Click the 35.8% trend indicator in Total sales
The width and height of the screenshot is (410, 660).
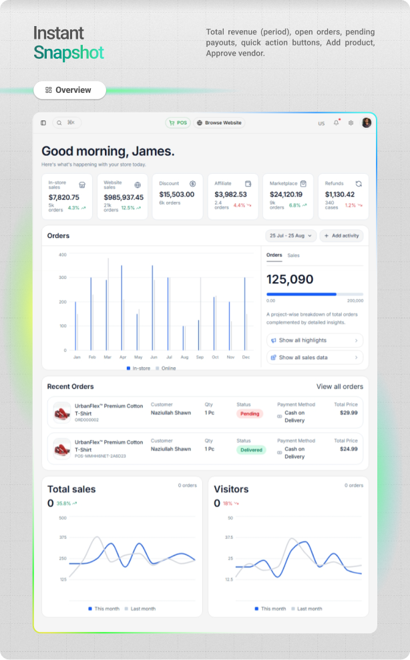[67, 504]
